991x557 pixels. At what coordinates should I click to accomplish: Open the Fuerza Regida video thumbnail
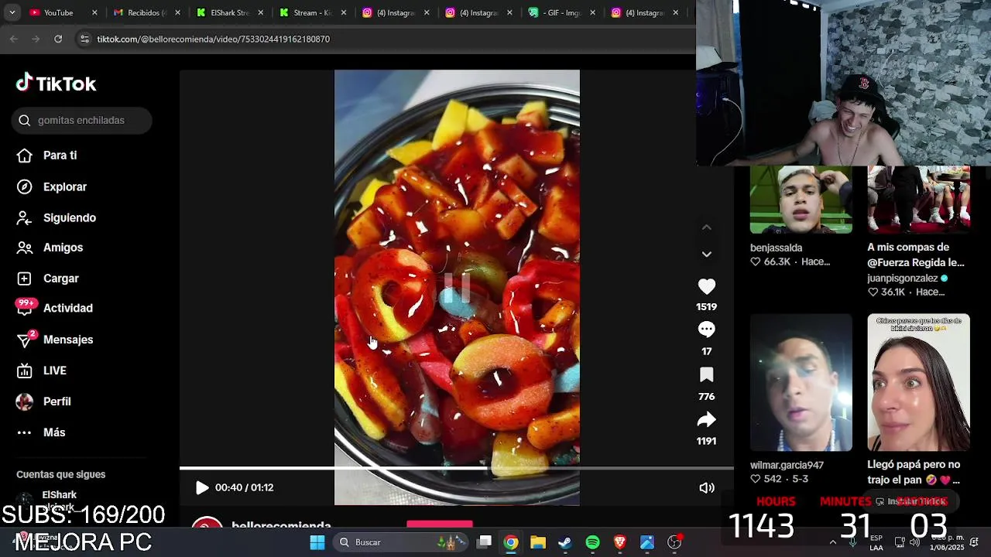tap(918, 200)
